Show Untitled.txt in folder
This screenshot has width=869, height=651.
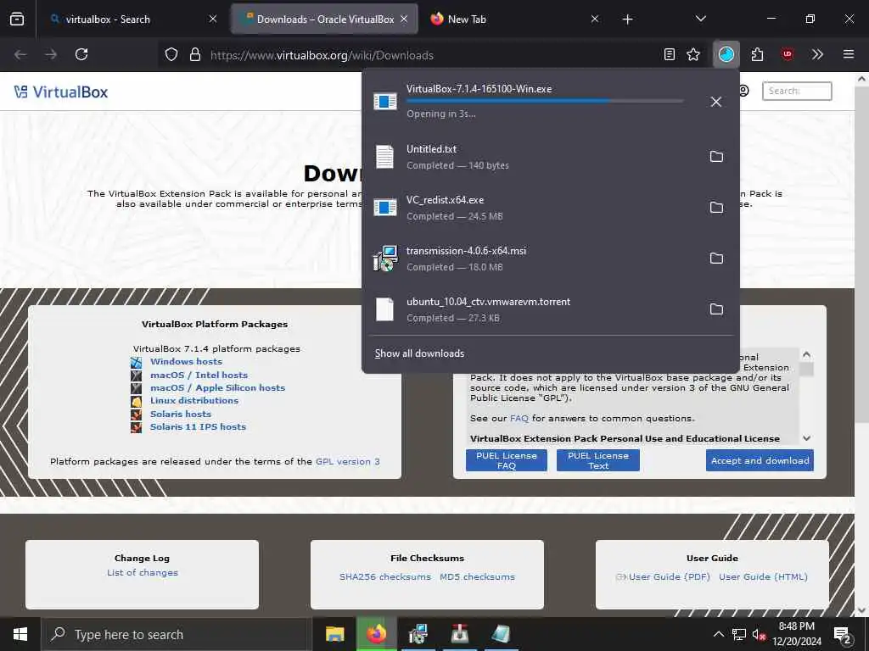click(x=716, y=157)
